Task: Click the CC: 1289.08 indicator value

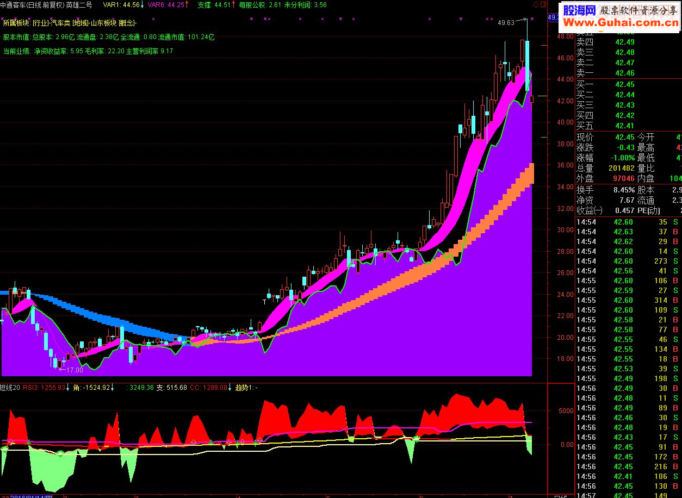Action: [208, 388]
